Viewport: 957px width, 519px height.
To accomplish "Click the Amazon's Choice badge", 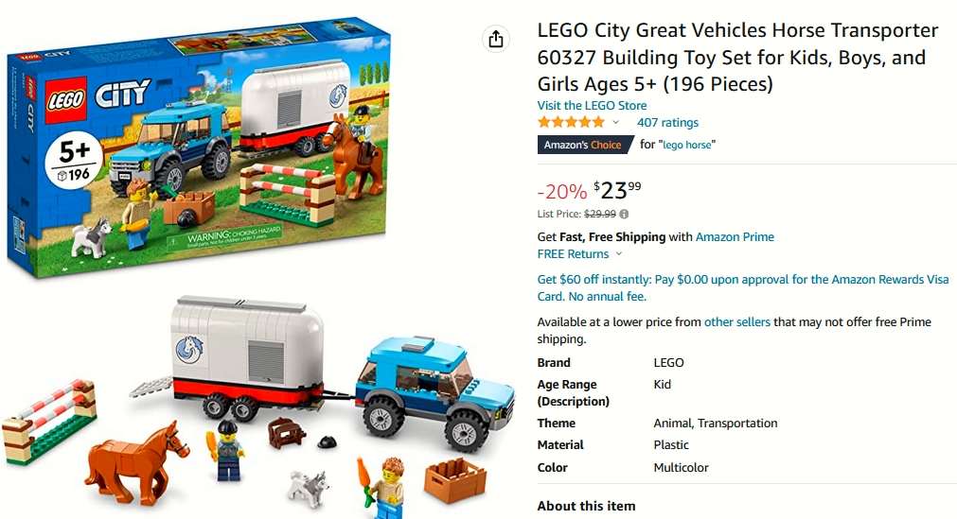I will point(584,145).
